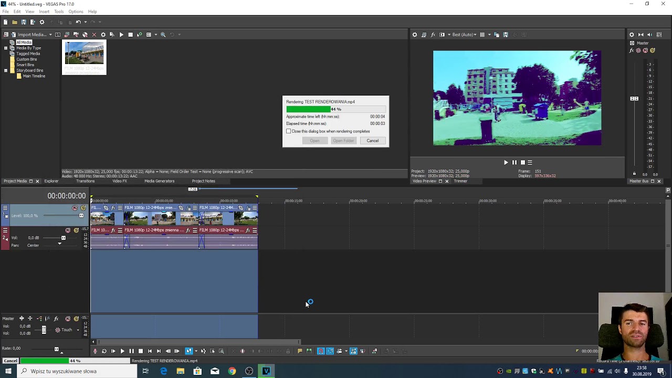
Task: Open Google Chrome from the taskbar
Action: 232,371
